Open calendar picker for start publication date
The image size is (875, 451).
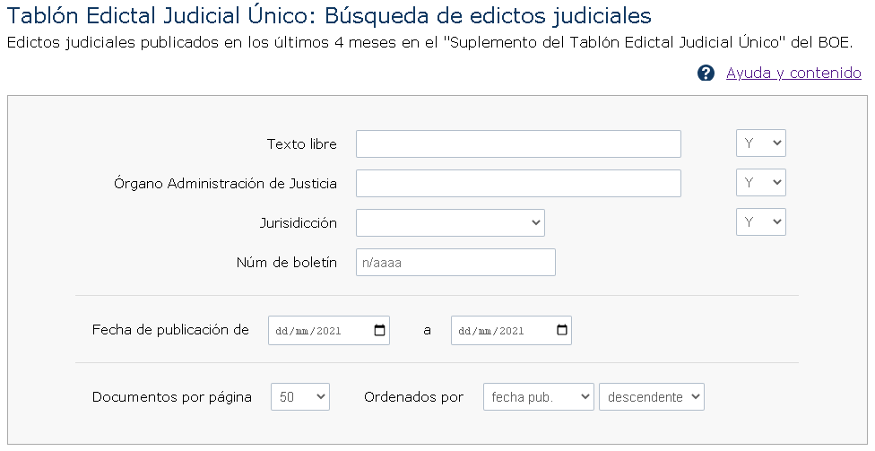(379, 330)
